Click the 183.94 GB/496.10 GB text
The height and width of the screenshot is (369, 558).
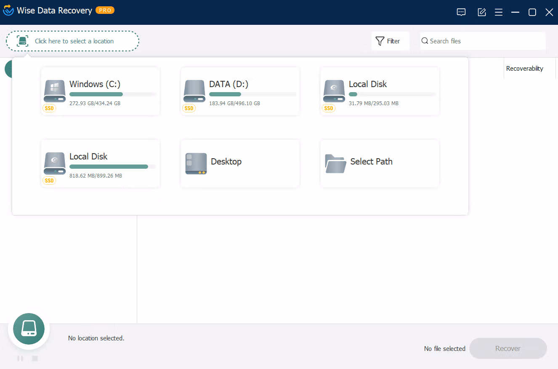[x=234, y=103]
